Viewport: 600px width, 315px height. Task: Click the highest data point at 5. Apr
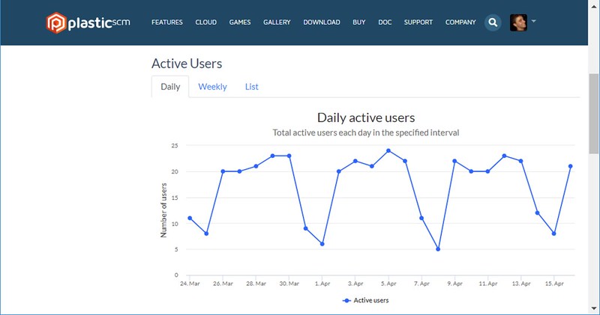(x=388, y=150)
